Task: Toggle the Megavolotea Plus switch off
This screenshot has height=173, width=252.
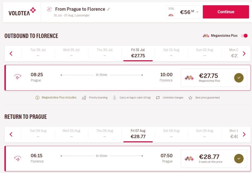Action: (x=244, y=36)
